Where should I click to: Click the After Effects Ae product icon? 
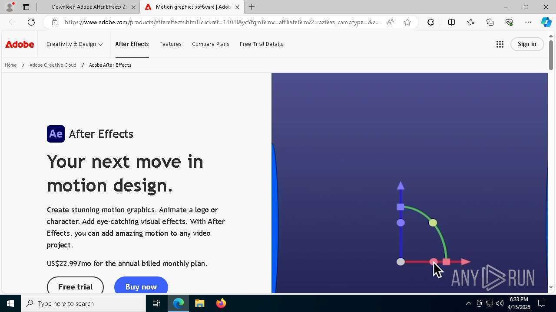tap(56, 134)
